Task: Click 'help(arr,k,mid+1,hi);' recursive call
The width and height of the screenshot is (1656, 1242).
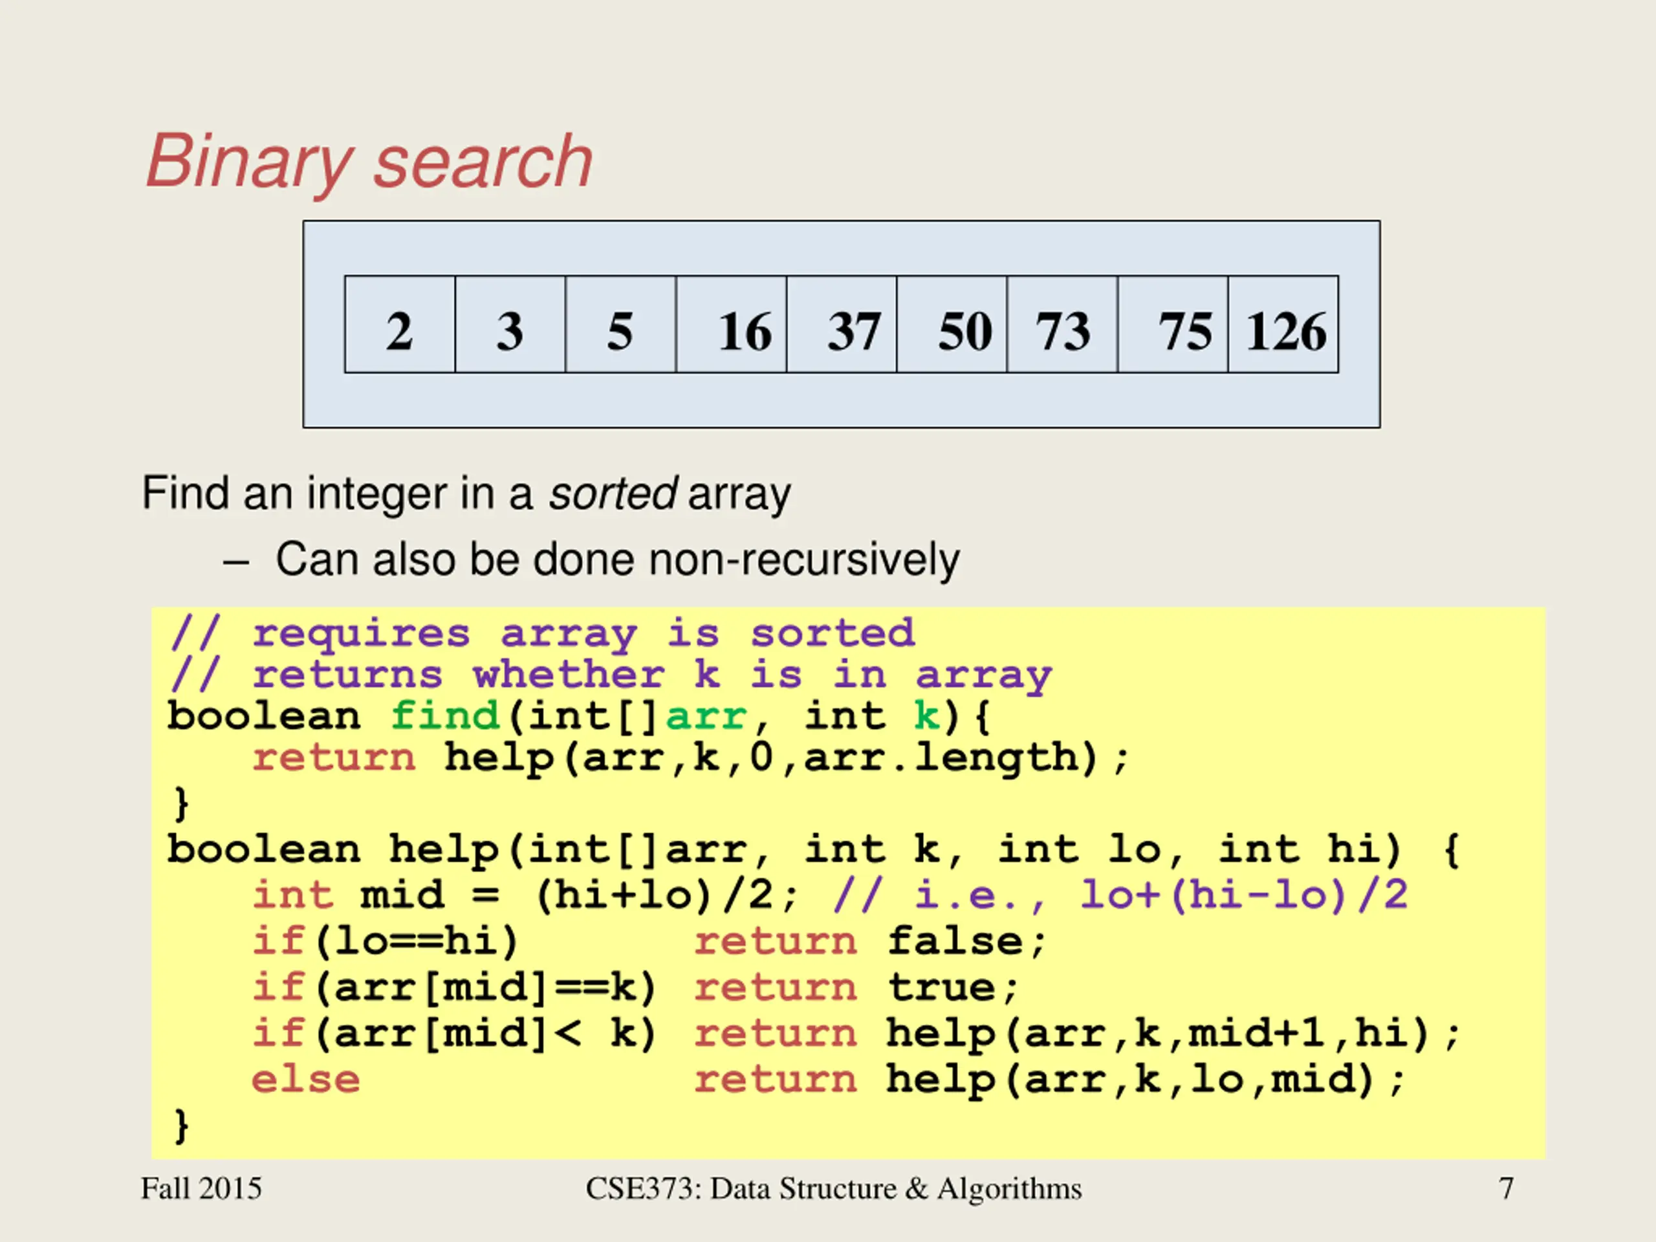Action: 1173,1034
